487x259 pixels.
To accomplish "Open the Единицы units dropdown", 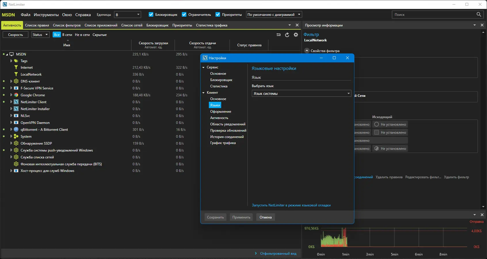I will (127, 15).
